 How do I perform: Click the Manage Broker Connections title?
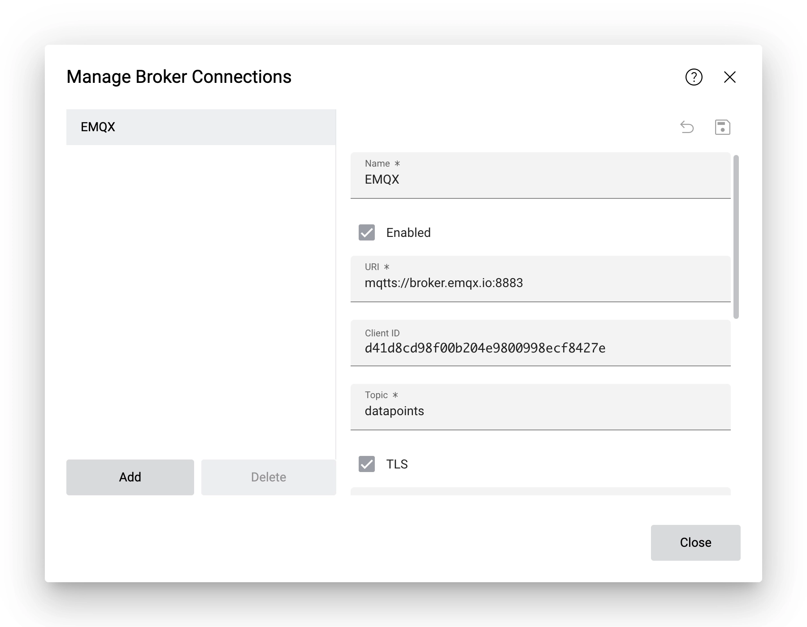179,77
